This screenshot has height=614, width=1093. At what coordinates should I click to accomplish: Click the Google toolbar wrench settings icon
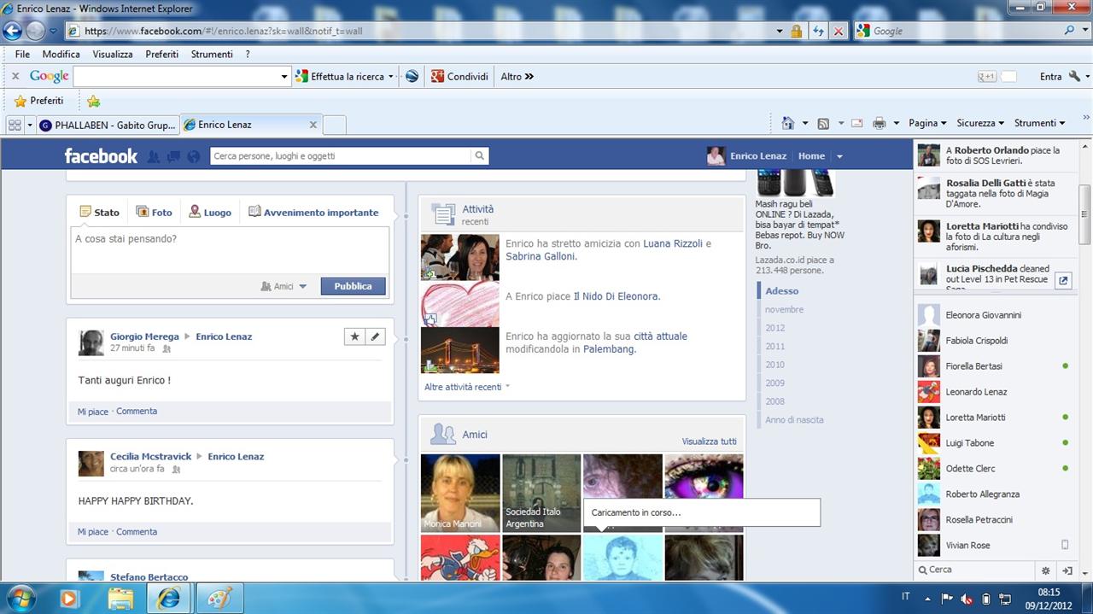click(x=1074, y=76)
